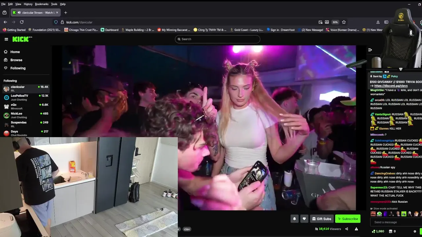Click the install-app icon in the address bar
Screen dimensions: 422x237
pyautogui.click(x=327, y=22)
